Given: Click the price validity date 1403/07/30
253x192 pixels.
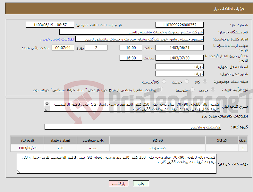Looking at the screenshot, I should 180,58.
